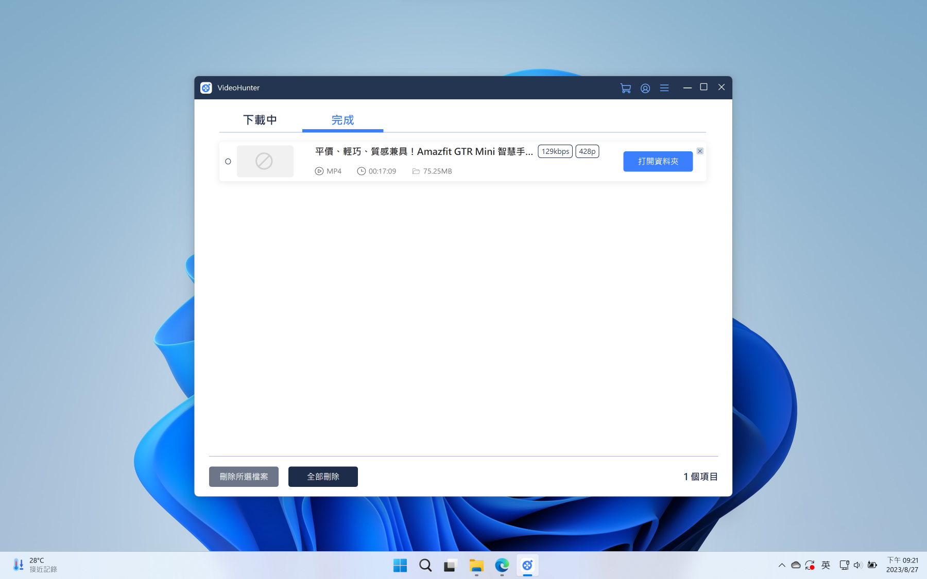Remove the Amazfit video item with X
This screenshot has width=927, height=579.
click(x=700, y=151)
